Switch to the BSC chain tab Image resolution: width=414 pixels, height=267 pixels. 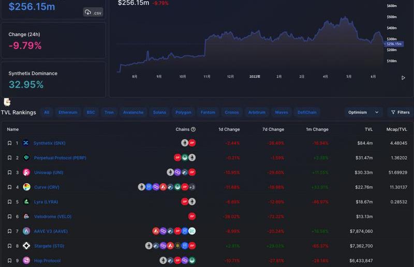coord(91,112)
